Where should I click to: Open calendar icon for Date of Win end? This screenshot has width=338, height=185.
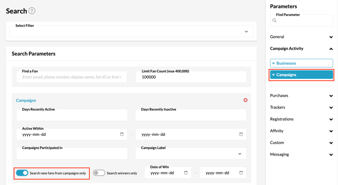tap(241, 173)
